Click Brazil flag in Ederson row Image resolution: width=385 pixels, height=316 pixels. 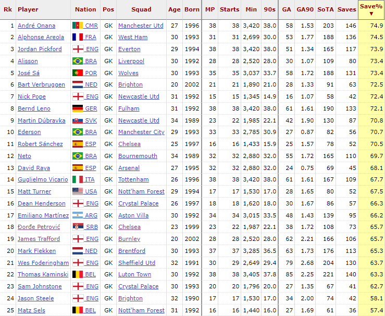(77, 132)
